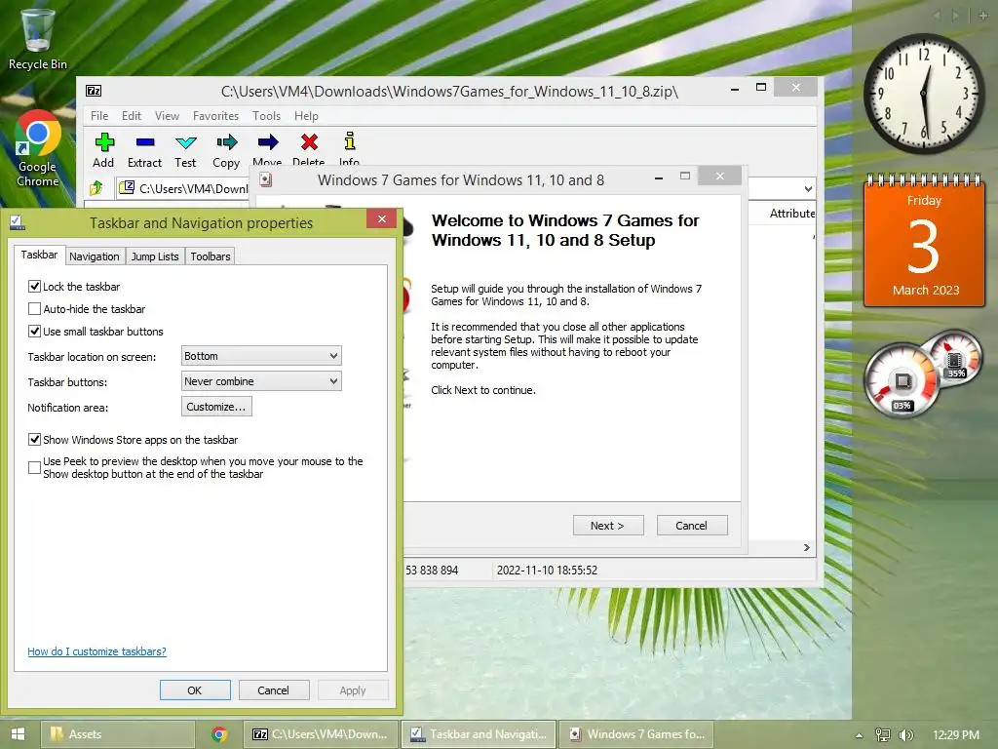The image size is (998, 749).
Task: Click Cancel in the games setup wizard
Action: point(692,526)
